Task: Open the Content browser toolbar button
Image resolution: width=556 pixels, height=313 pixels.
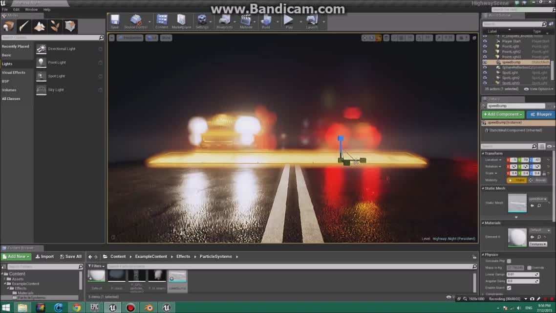Action: click(x=162, y=22)
